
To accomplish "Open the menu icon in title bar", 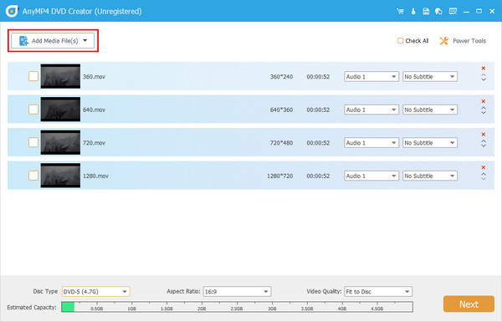I will (453, 12).
